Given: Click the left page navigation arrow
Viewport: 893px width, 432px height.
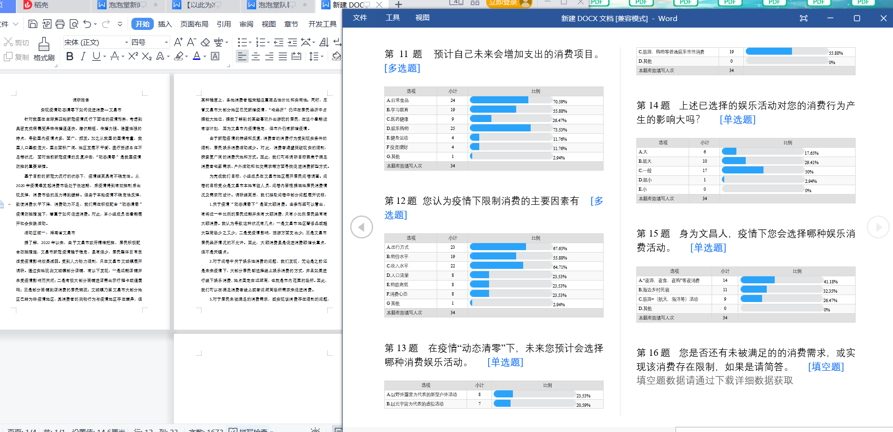Looking at the screenshot, I should click(360, 227).
